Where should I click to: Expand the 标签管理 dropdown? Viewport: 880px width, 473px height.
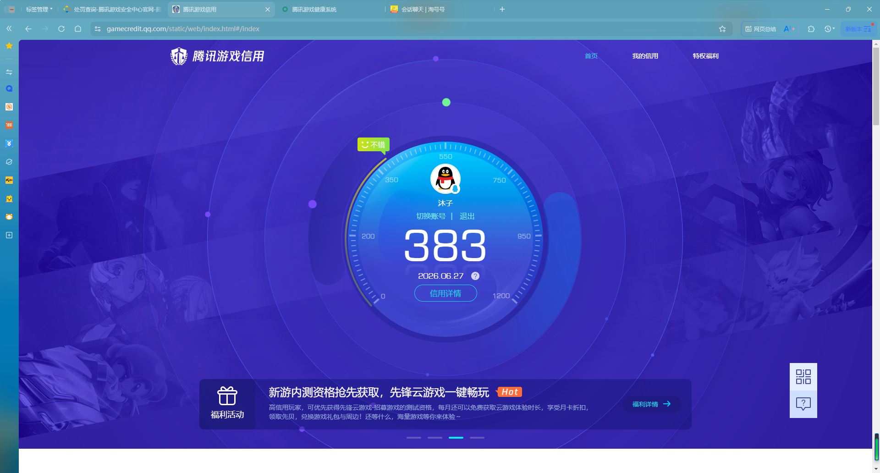click(x=39, y=9)
